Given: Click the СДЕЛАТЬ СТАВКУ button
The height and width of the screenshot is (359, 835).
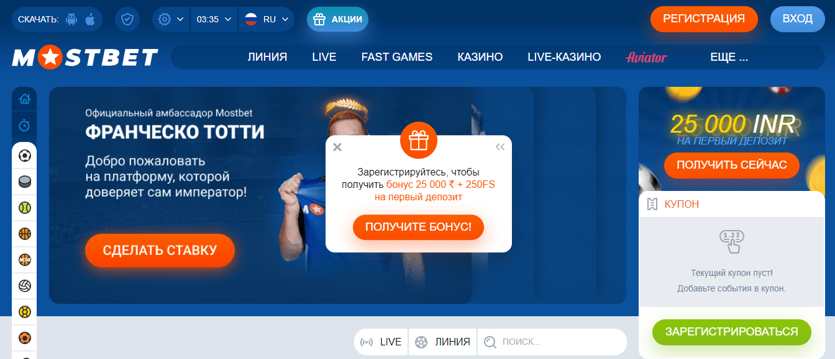Looking at the screenshot, I should pos(160,250).
